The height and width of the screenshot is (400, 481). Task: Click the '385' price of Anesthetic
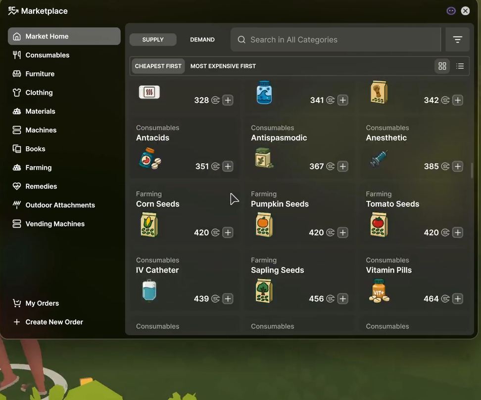click(x=431, y=166)
